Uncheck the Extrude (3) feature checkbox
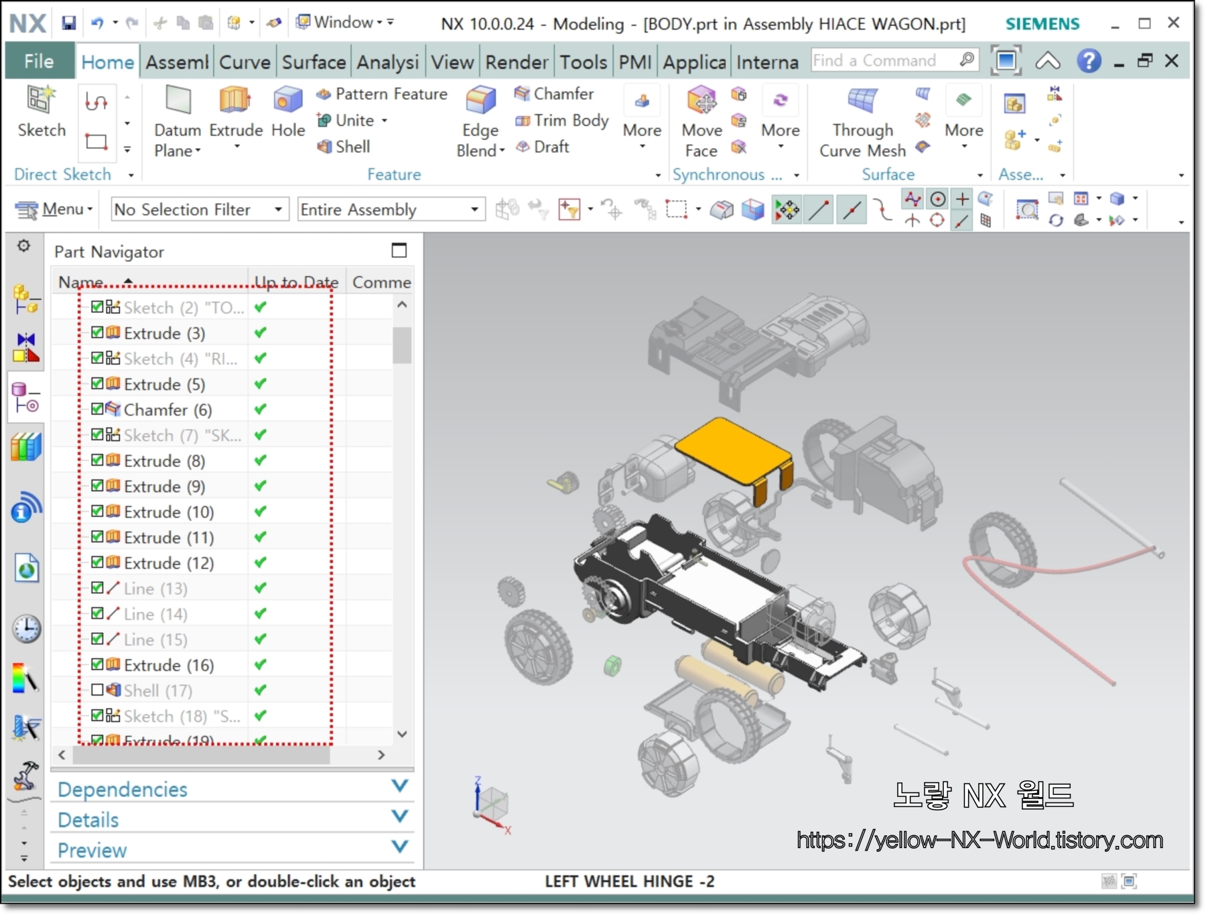Image resolution: width=1206 pixels, height=915 pixels. pos(97,332)
